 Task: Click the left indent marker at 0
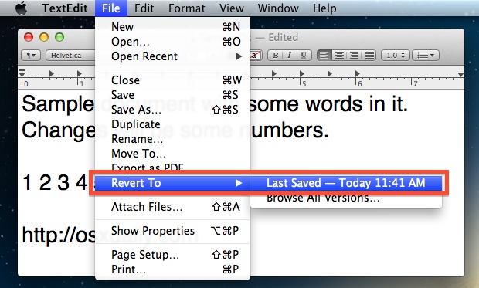22,74
